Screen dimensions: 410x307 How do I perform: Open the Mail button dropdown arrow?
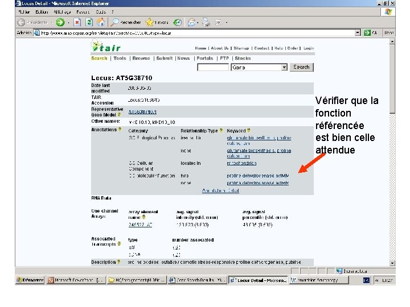198,23
